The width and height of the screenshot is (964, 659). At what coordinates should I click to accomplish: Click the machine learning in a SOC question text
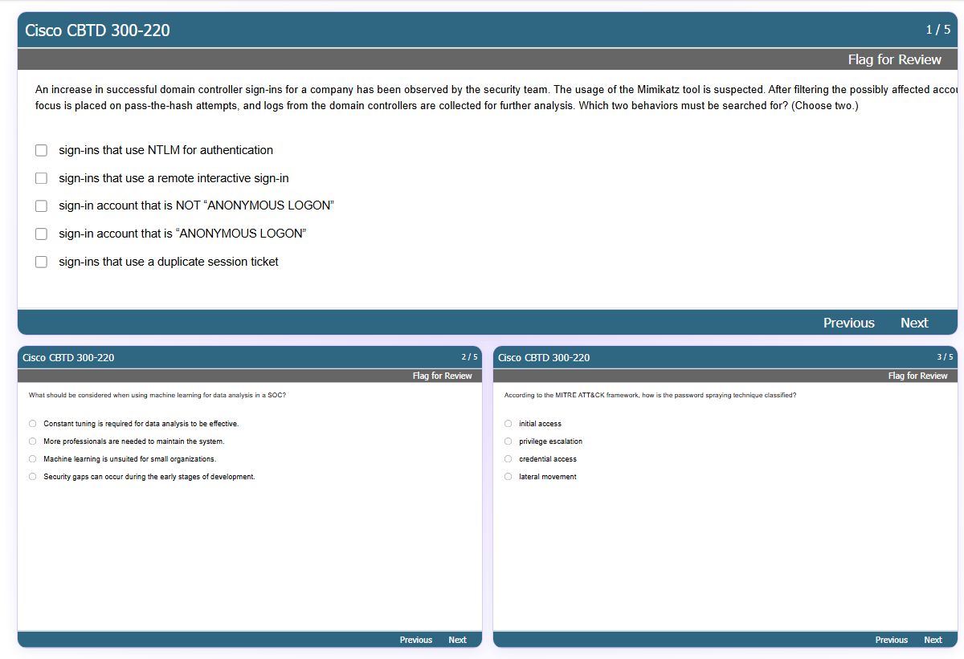(x=157, y=395)
